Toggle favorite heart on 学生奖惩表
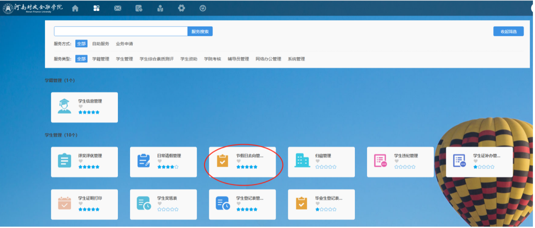Viewport: 535px width, 228px height. pos(160,204)
